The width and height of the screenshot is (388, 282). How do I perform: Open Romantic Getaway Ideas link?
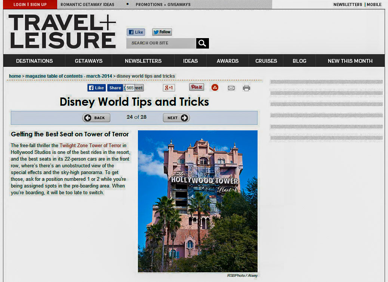click(x=87, y=4)
